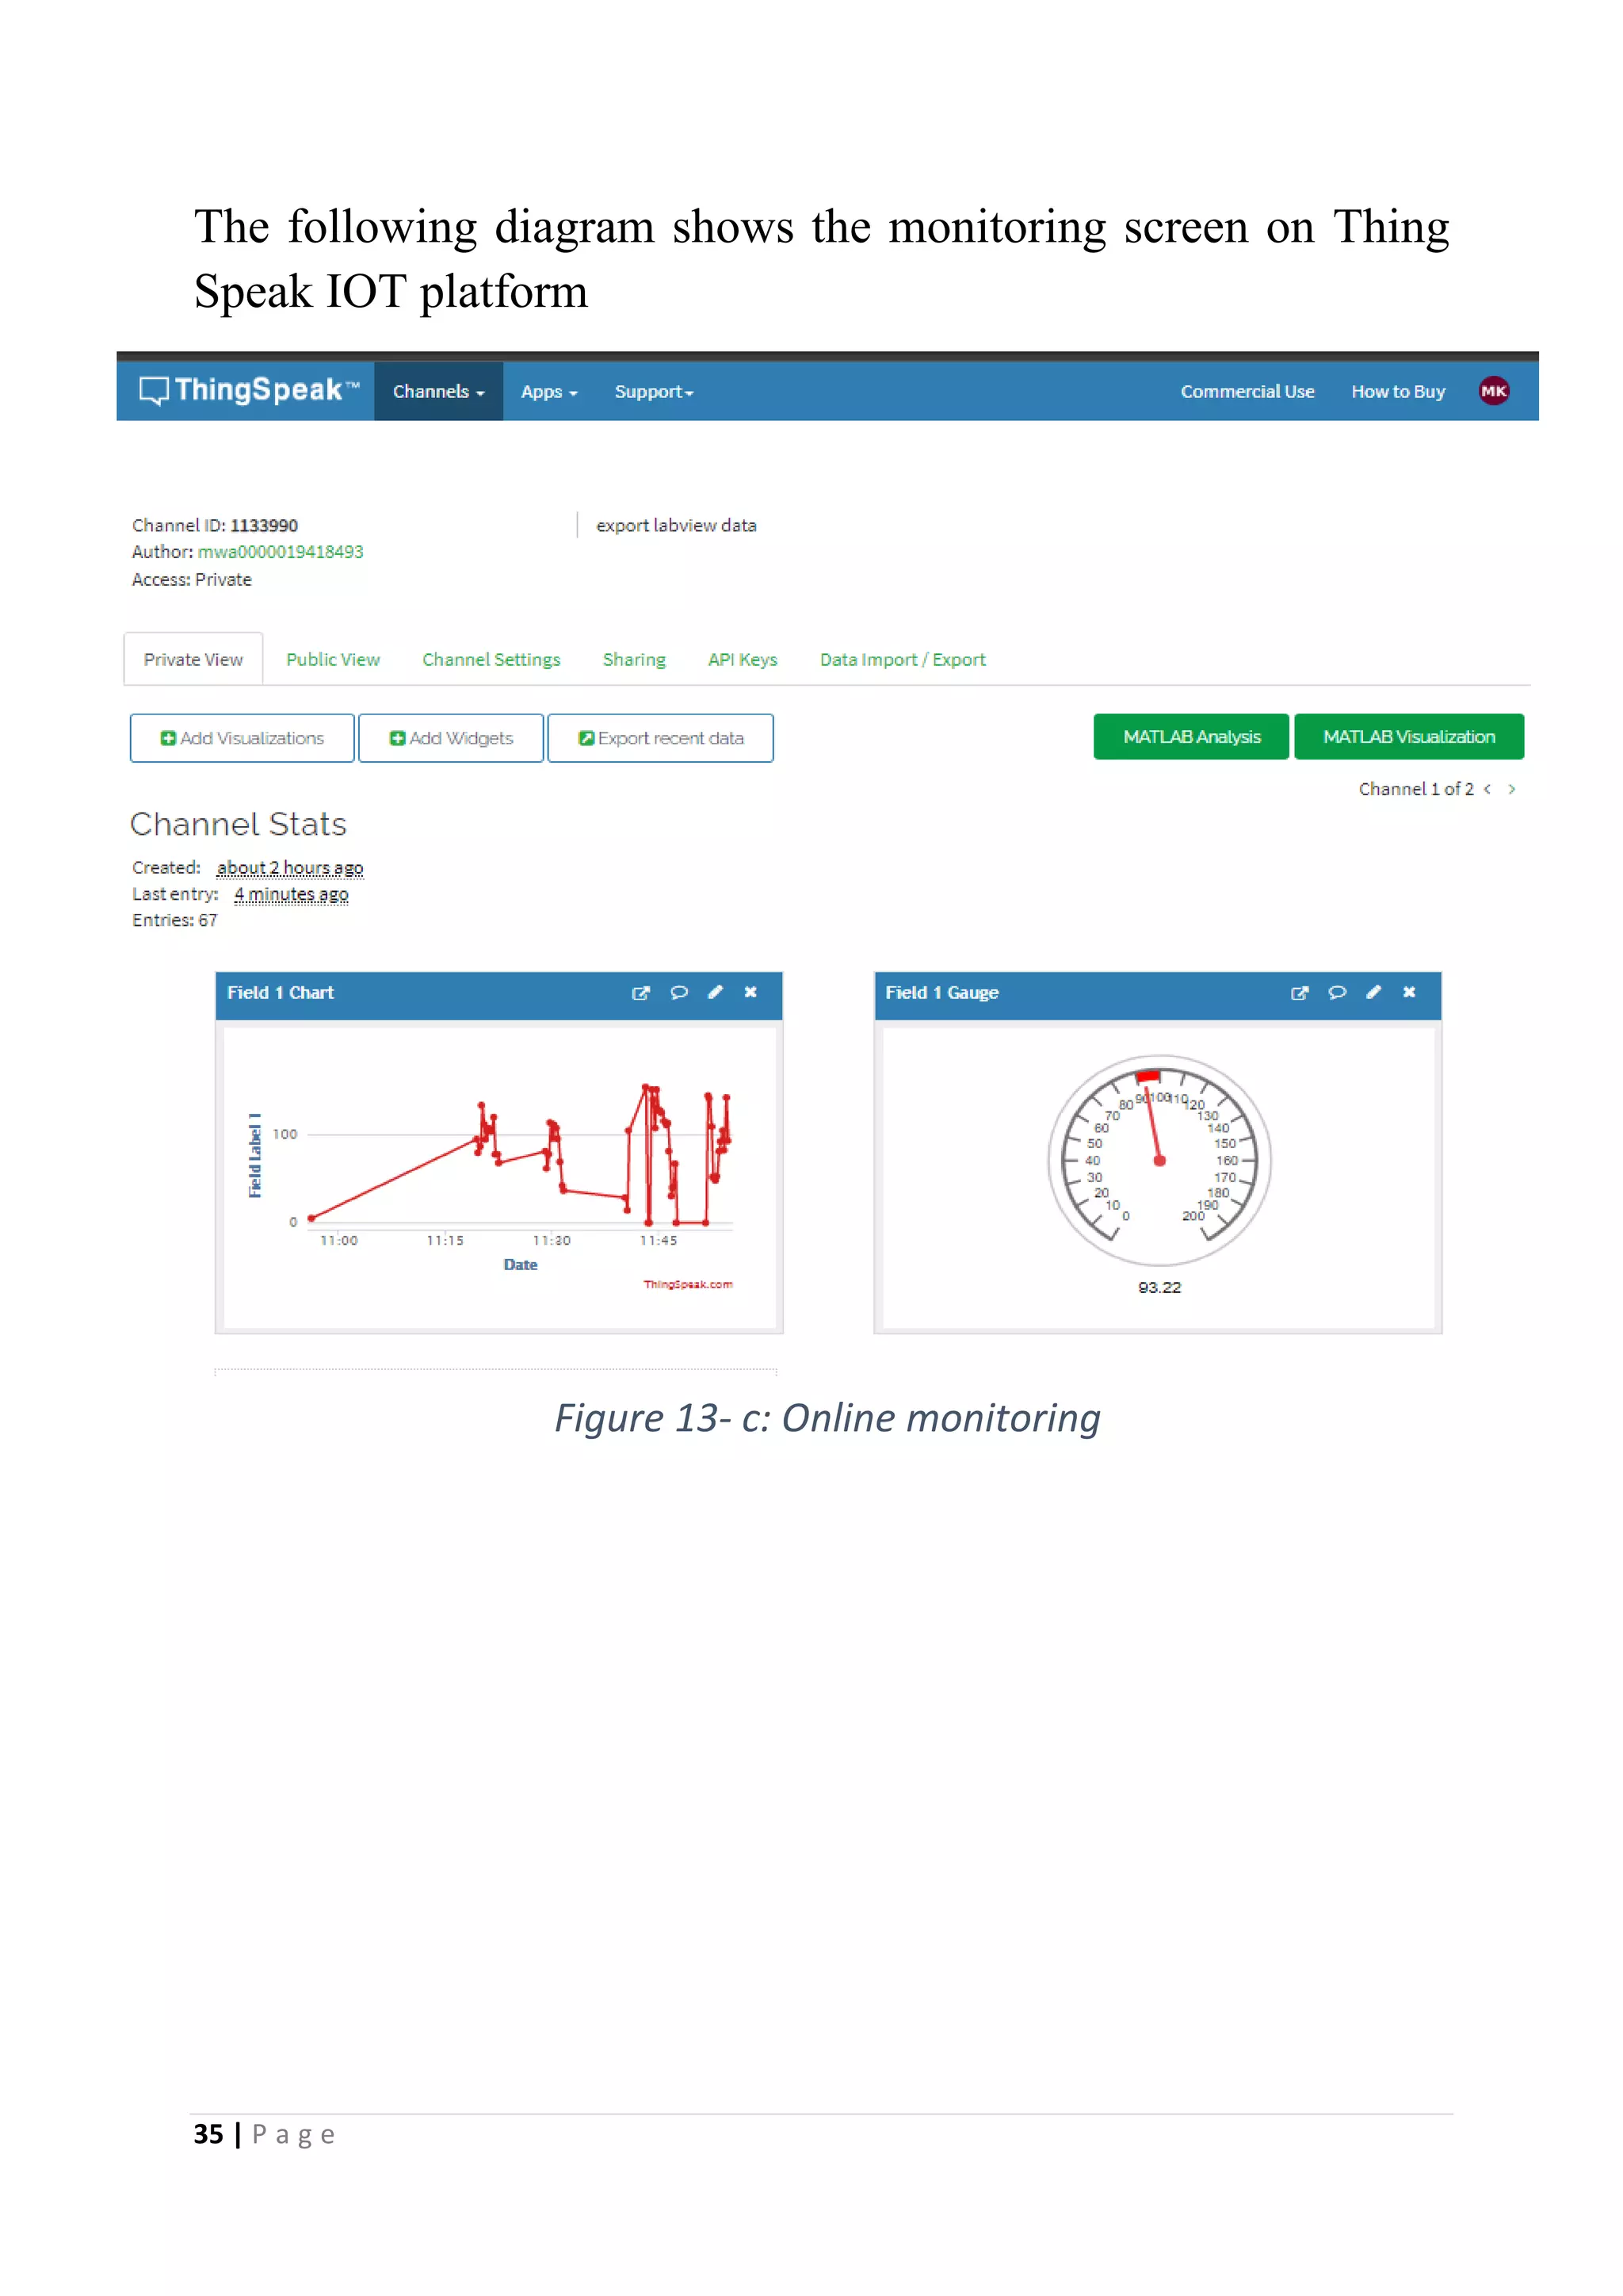The image size is (1623, 2296).
Task: Click the Add Visualizations button
Action: pos(242,738)
